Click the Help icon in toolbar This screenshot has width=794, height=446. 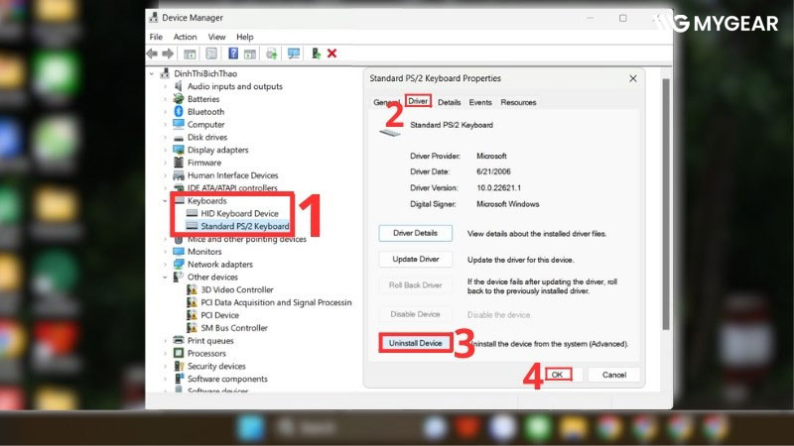[233, 54]
